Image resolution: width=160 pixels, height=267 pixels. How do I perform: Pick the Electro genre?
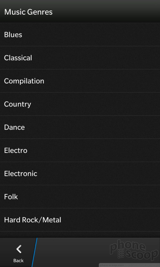(80, 151)
